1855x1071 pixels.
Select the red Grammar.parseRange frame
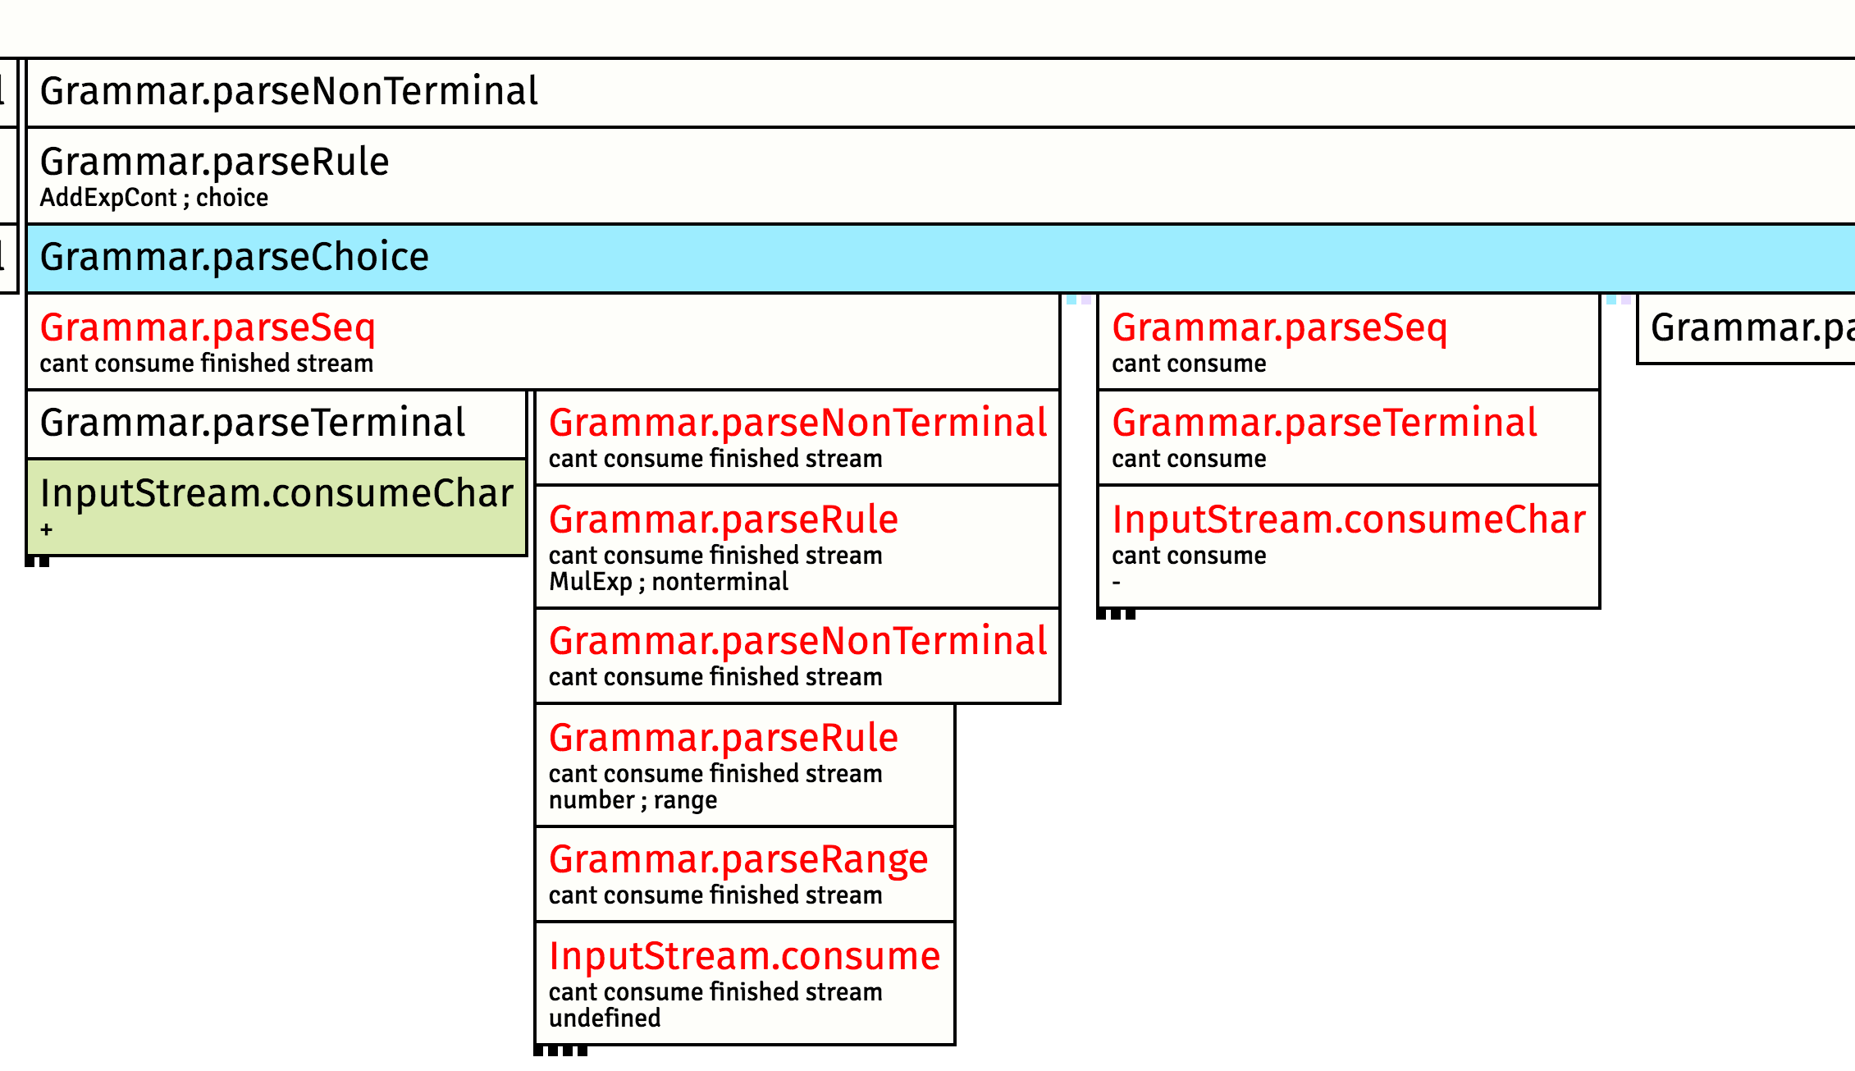coord(744,873)
